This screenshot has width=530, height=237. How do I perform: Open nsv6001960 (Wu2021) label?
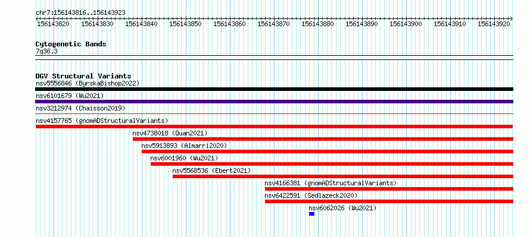pos(184,158)
